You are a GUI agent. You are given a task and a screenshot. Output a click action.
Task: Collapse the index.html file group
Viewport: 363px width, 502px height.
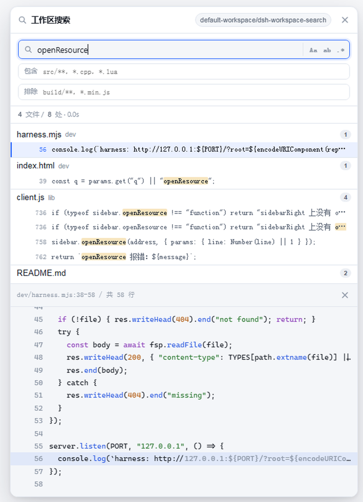[x=184, y=166]
